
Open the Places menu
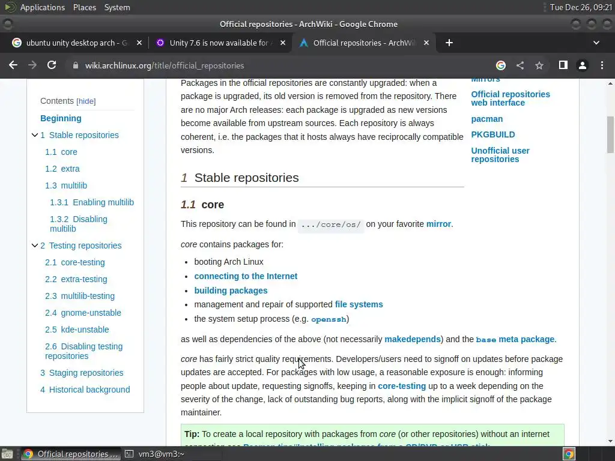pos(85,7)
